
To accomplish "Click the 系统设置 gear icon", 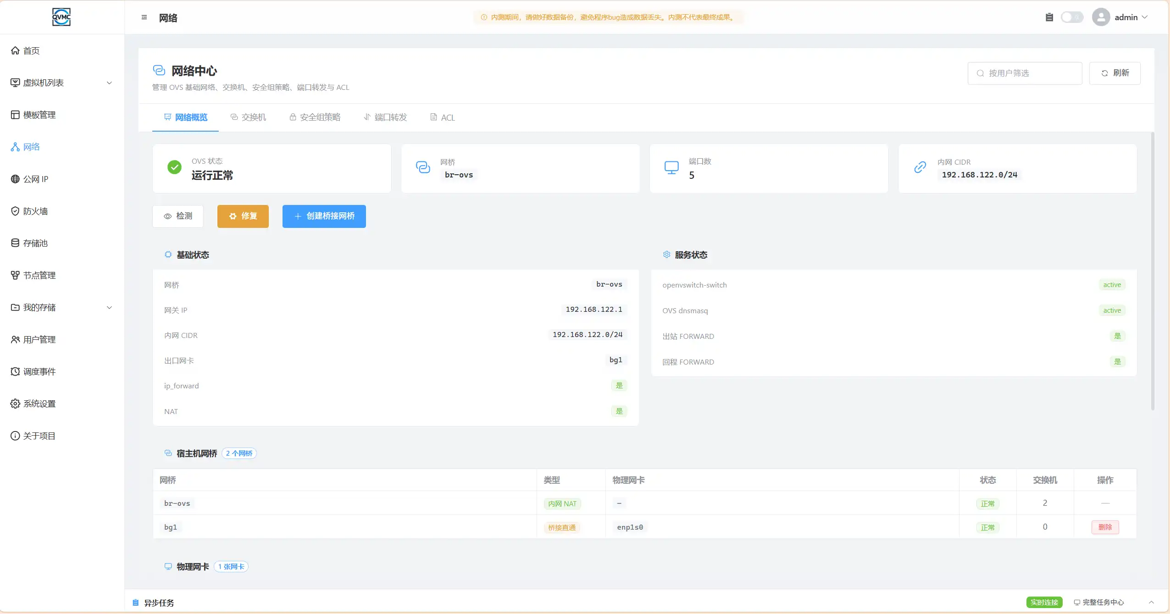I will (x=15, y=404).
